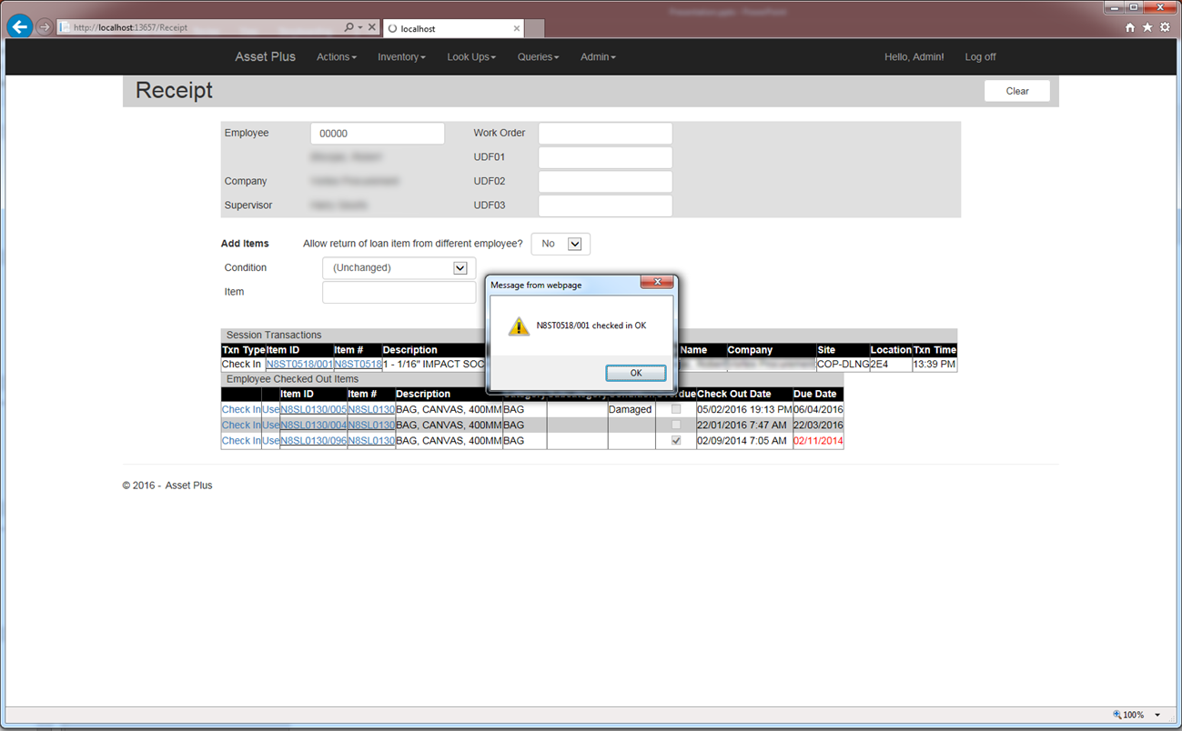Toggle Overdue checkbox for N8SL0130/096

click(x=676, y=440)
